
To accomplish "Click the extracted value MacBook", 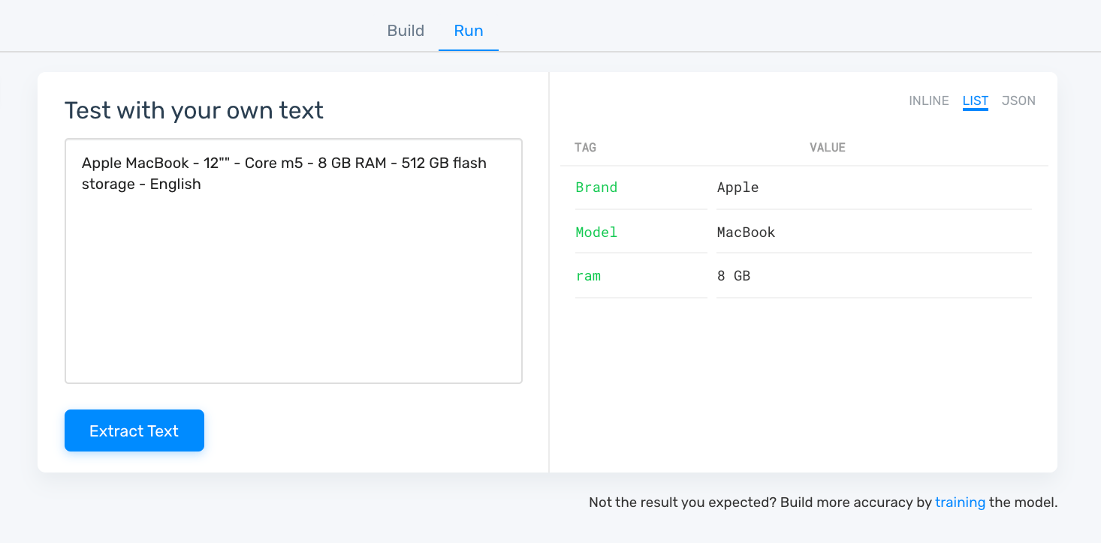I will 746,232.
